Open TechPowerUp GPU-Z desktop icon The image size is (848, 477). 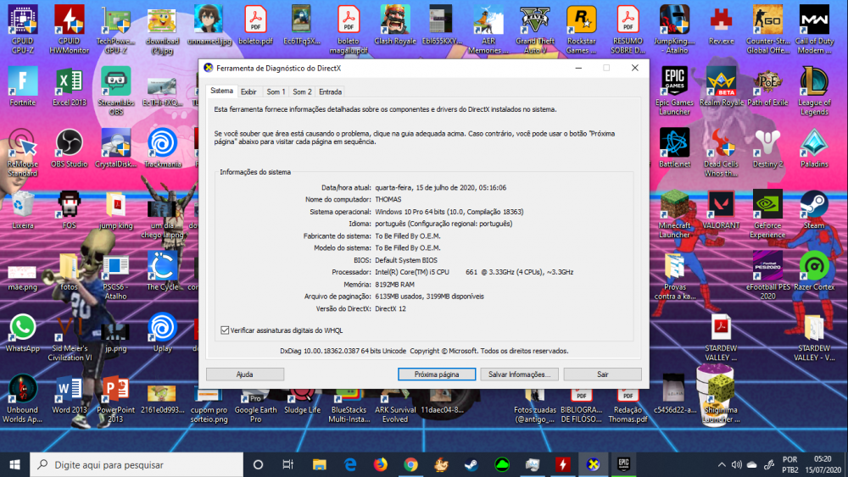pyautogui.click(x=115, y=30)
